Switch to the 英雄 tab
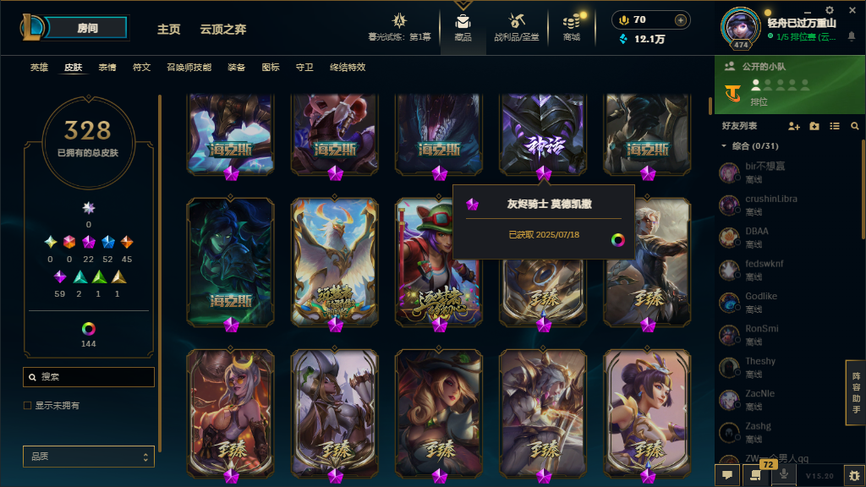This screenshot has height=487, width=866. coord(39,68)
